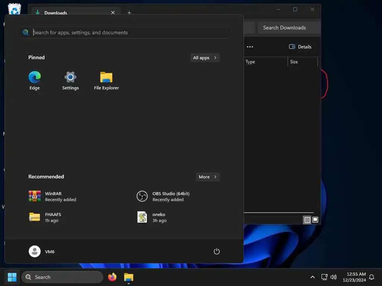Click the taskbar Search box
Image resolution: width=382 pixels, height=286 pixels.
tap(62, 277)
